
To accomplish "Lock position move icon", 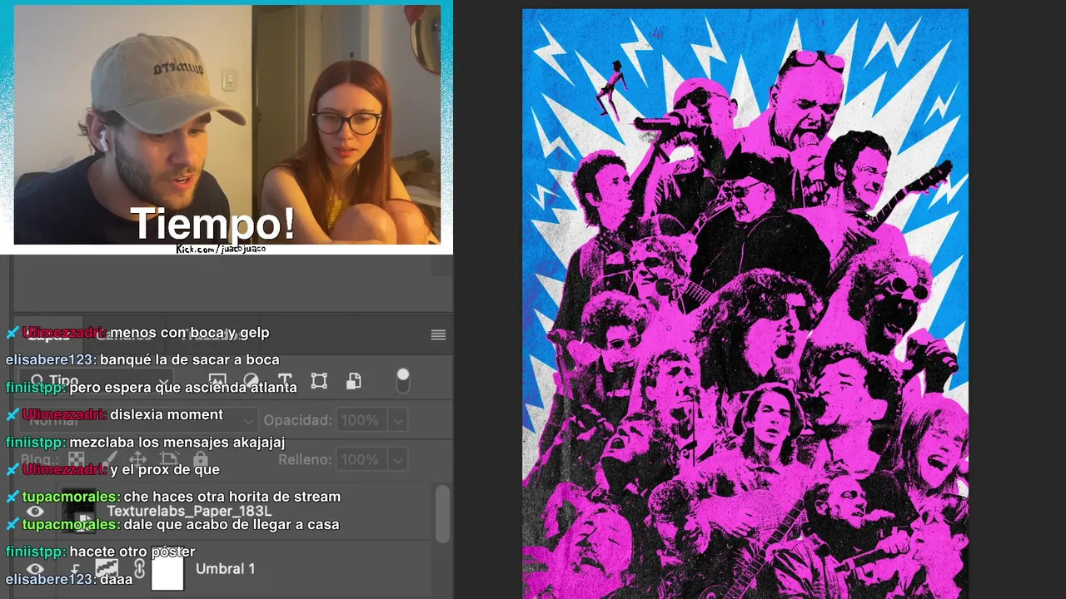I will coord(137,459).
